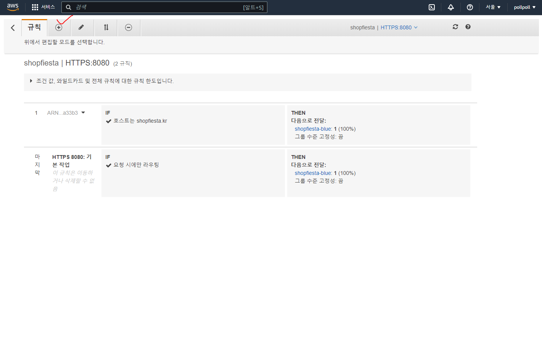Click rule 1 그룹 수준 고정성: 끔 text

tap(319, 137)
